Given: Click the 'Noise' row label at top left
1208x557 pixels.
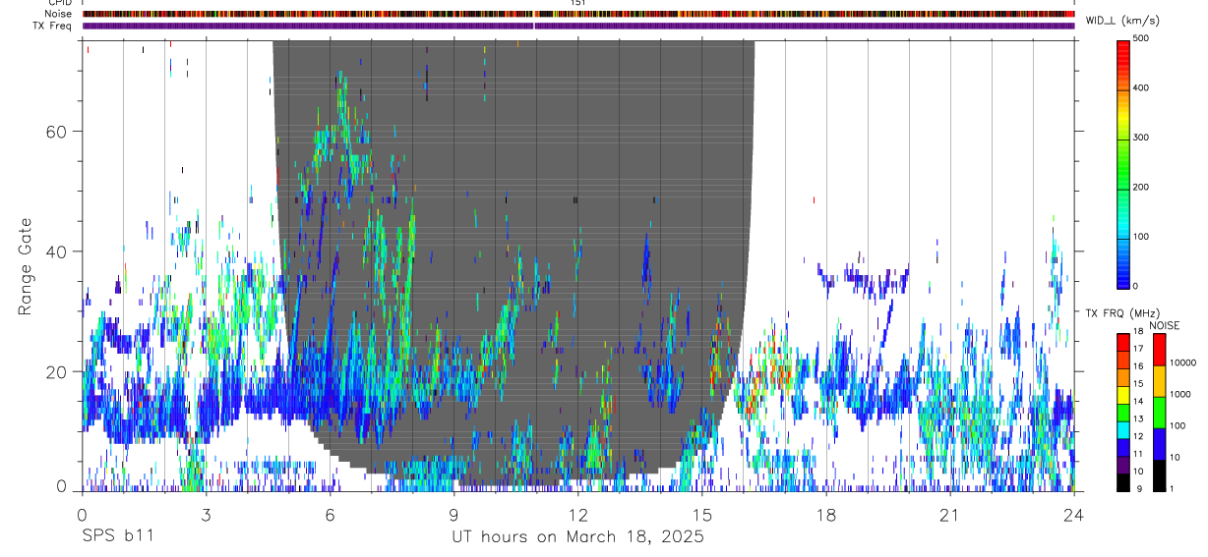Looking at the screenshot, I should click(x=58, y=14).
